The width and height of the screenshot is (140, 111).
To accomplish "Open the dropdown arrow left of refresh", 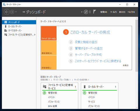I will [x=82, y=12].
